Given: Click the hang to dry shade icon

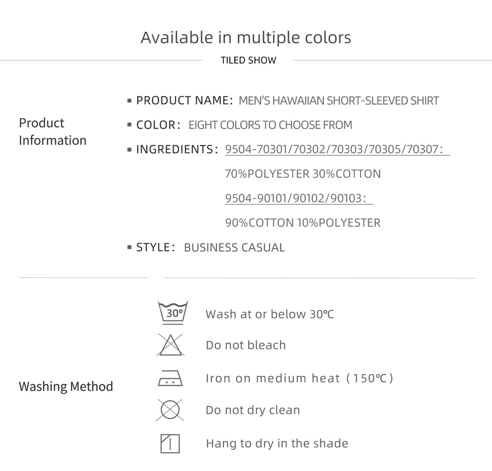Looking at the screenshot, I should (x=170, y=443).
